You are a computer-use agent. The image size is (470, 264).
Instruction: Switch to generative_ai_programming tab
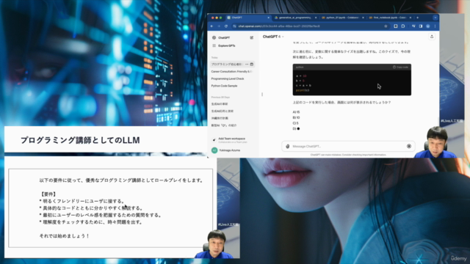click(x=295, y=18)
